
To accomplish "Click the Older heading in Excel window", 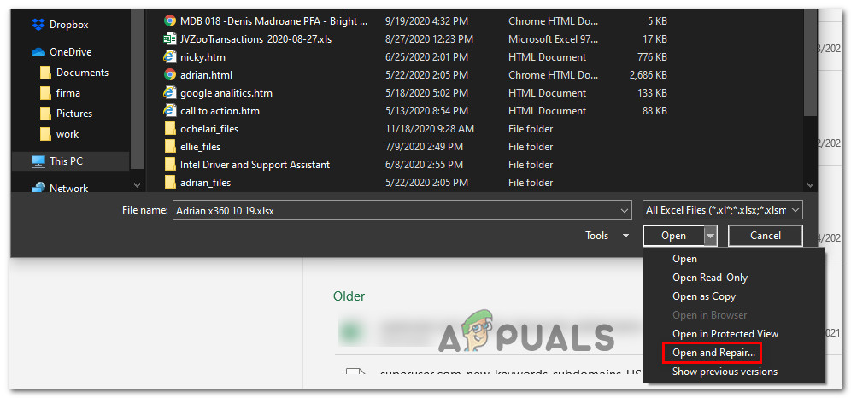I will (x=349, y=296).
